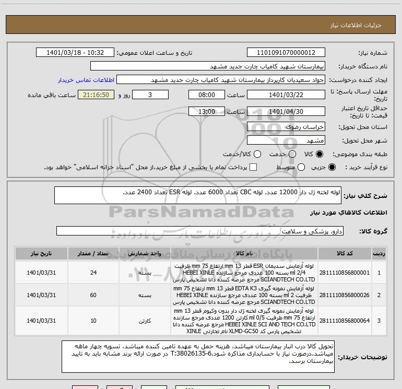Select the کالا/خدمت radio button
This screenshot has height=389, width=402.
(257, 154)
